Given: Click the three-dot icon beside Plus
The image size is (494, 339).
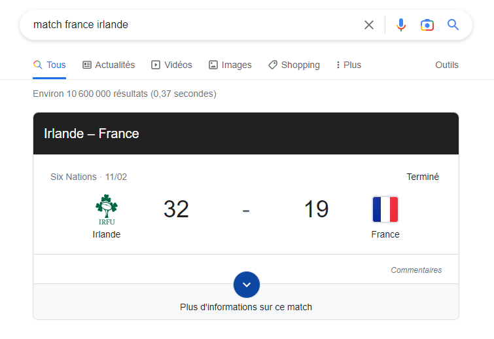Looking at the screenshot, I should 338,65.
